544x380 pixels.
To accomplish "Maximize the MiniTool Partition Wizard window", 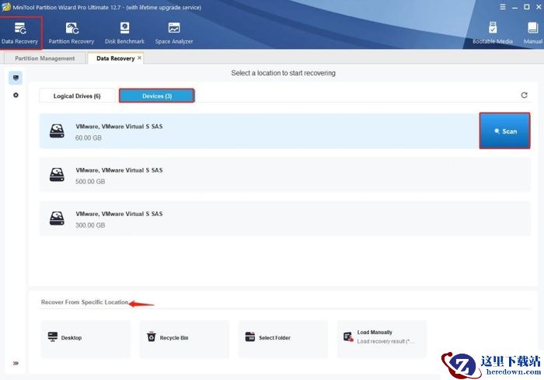I will pos(526,7).
